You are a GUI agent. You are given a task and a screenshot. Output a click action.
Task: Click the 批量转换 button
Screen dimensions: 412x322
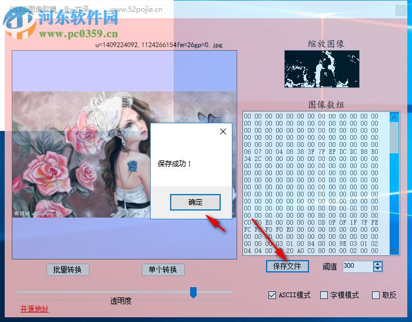pos(68,270)
